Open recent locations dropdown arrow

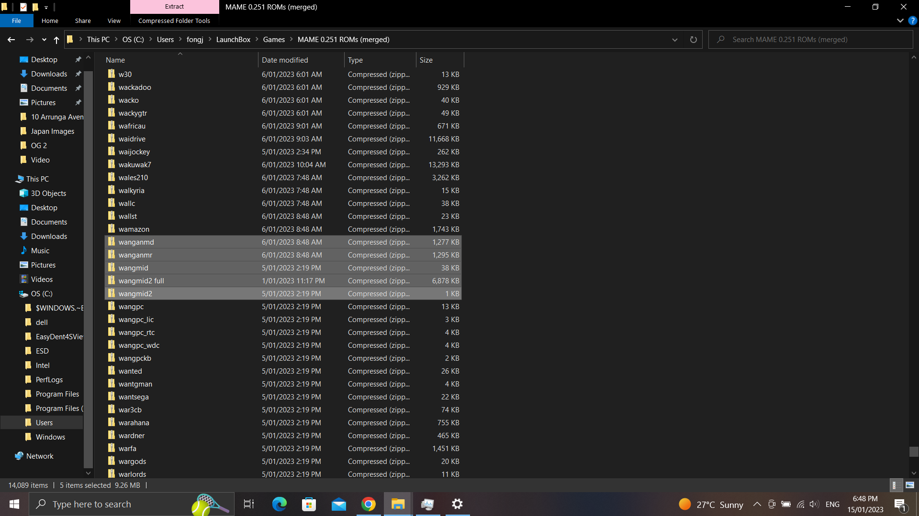[44, 40]
